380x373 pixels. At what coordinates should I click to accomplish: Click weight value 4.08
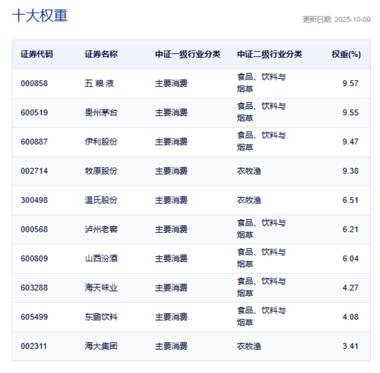point(350,317)
